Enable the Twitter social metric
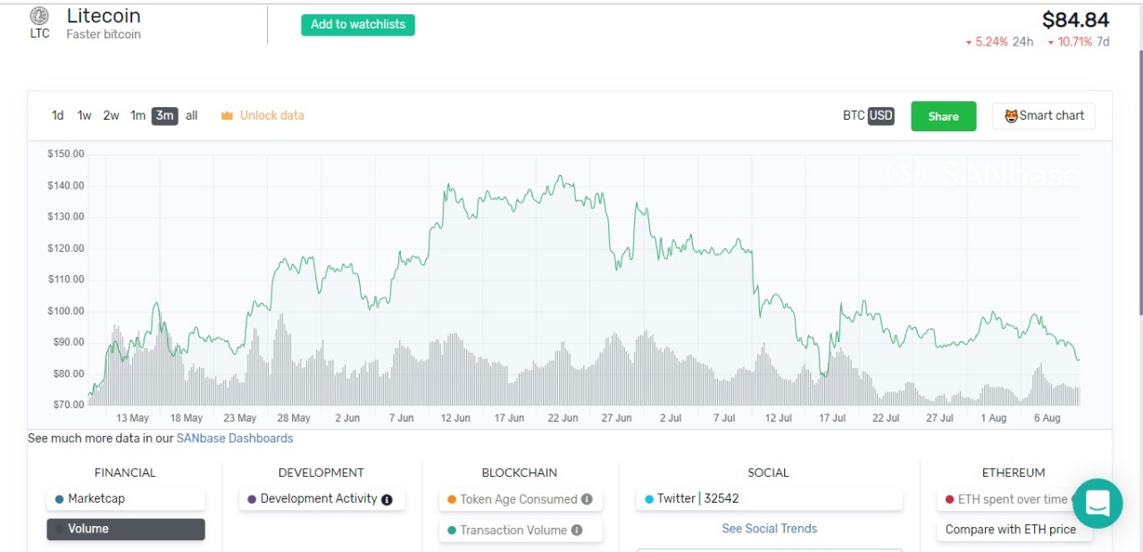This screenshot has height=552, width=1143. click(x=769, y=499)
